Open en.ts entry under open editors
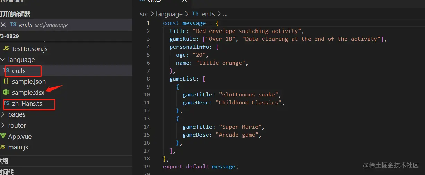425x175 pixels. pos(66,25)
